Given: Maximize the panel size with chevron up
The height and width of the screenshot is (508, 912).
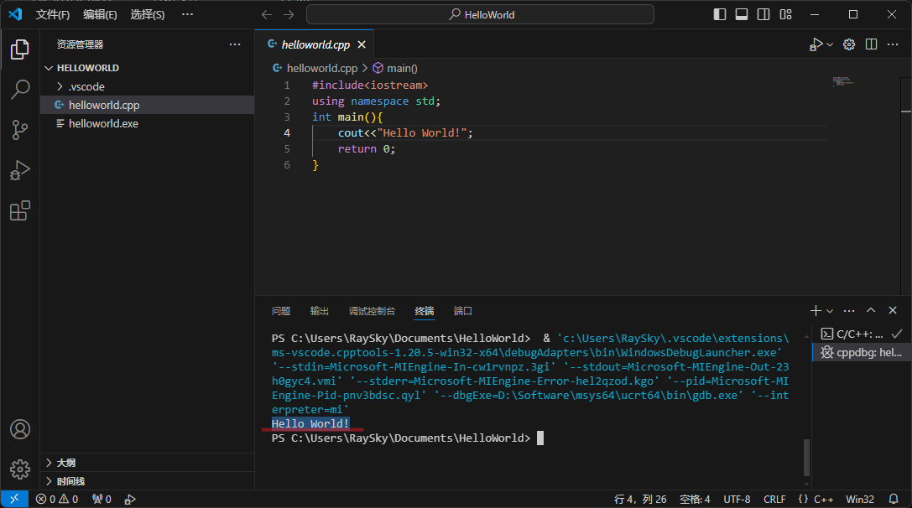Looking at the screenshot, I should (x=871, y=311).
